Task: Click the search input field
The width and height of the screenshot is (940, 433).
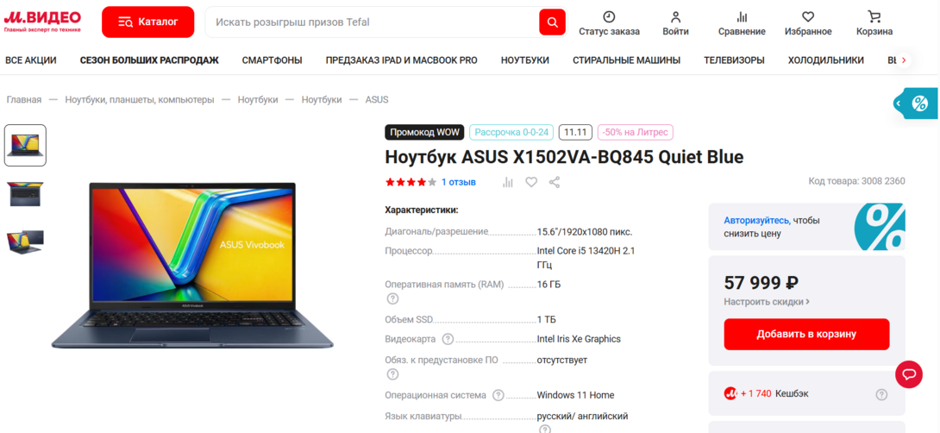Action: point(372,22)
